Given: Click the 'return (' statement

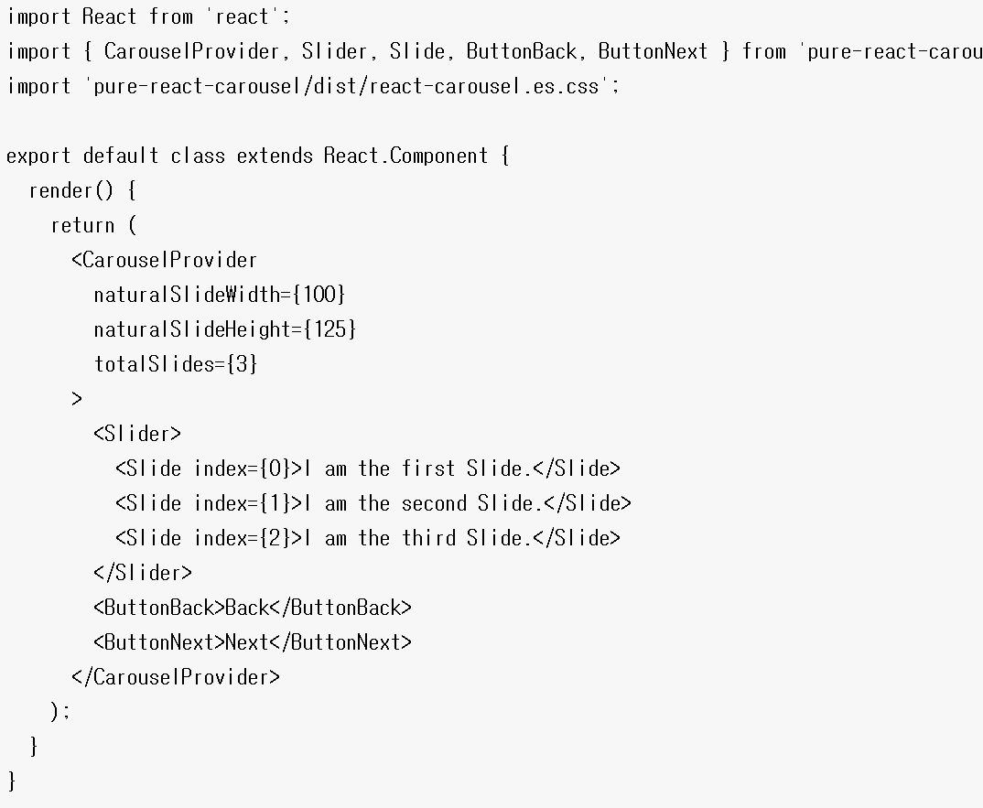Looking at the screenshot, I should [93, 226].
